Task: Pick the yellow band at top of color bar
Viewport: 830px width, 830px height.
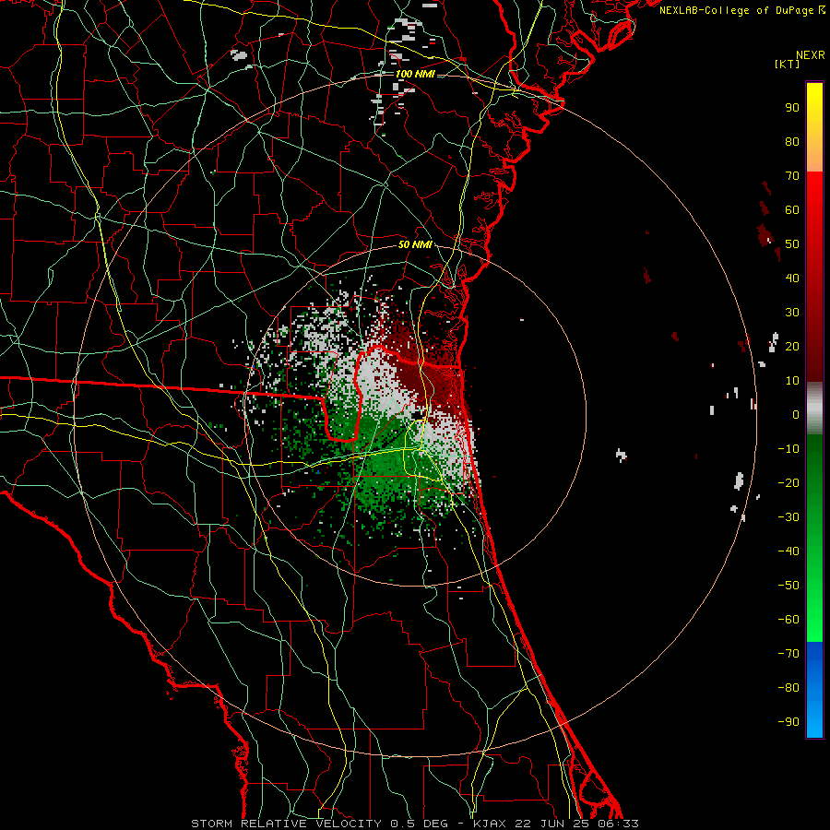Action: point(814,127)
